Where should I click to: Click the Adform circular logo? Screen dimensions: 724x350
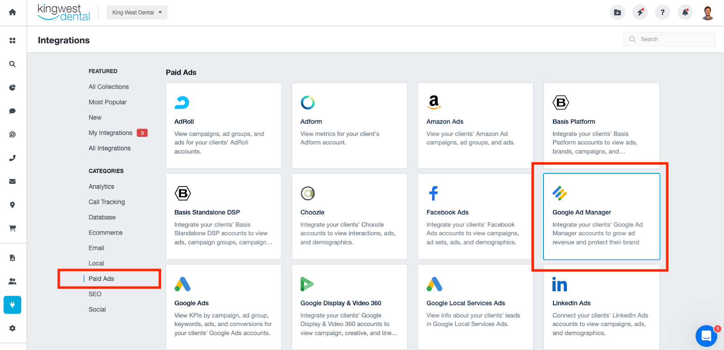point(308,103)
